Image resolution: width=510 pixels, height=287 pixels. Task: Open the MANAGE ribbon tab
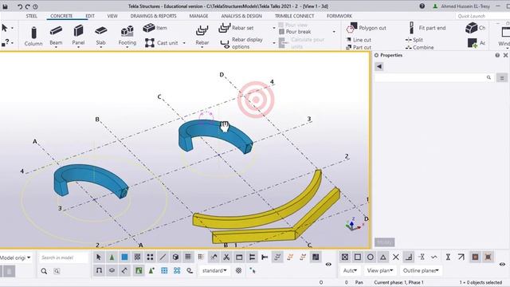[198, 16]
